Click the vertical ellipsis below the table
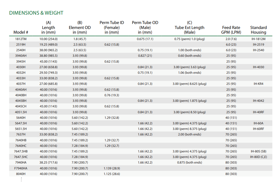This screenshot has height=182, width=279. [21, 179]
